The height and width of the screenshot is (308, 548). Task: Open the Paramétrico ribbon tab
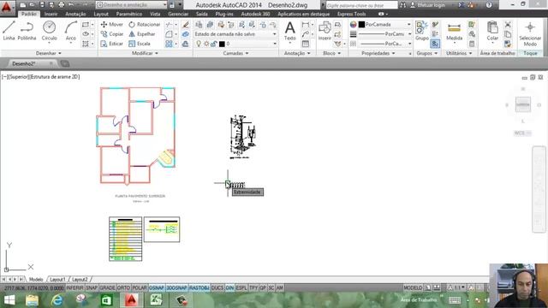[129, 14]
